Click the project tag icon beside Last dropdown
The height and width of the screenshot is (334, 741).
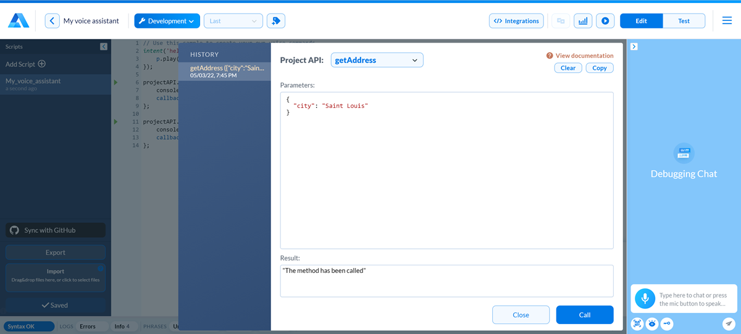coord(276,21)
